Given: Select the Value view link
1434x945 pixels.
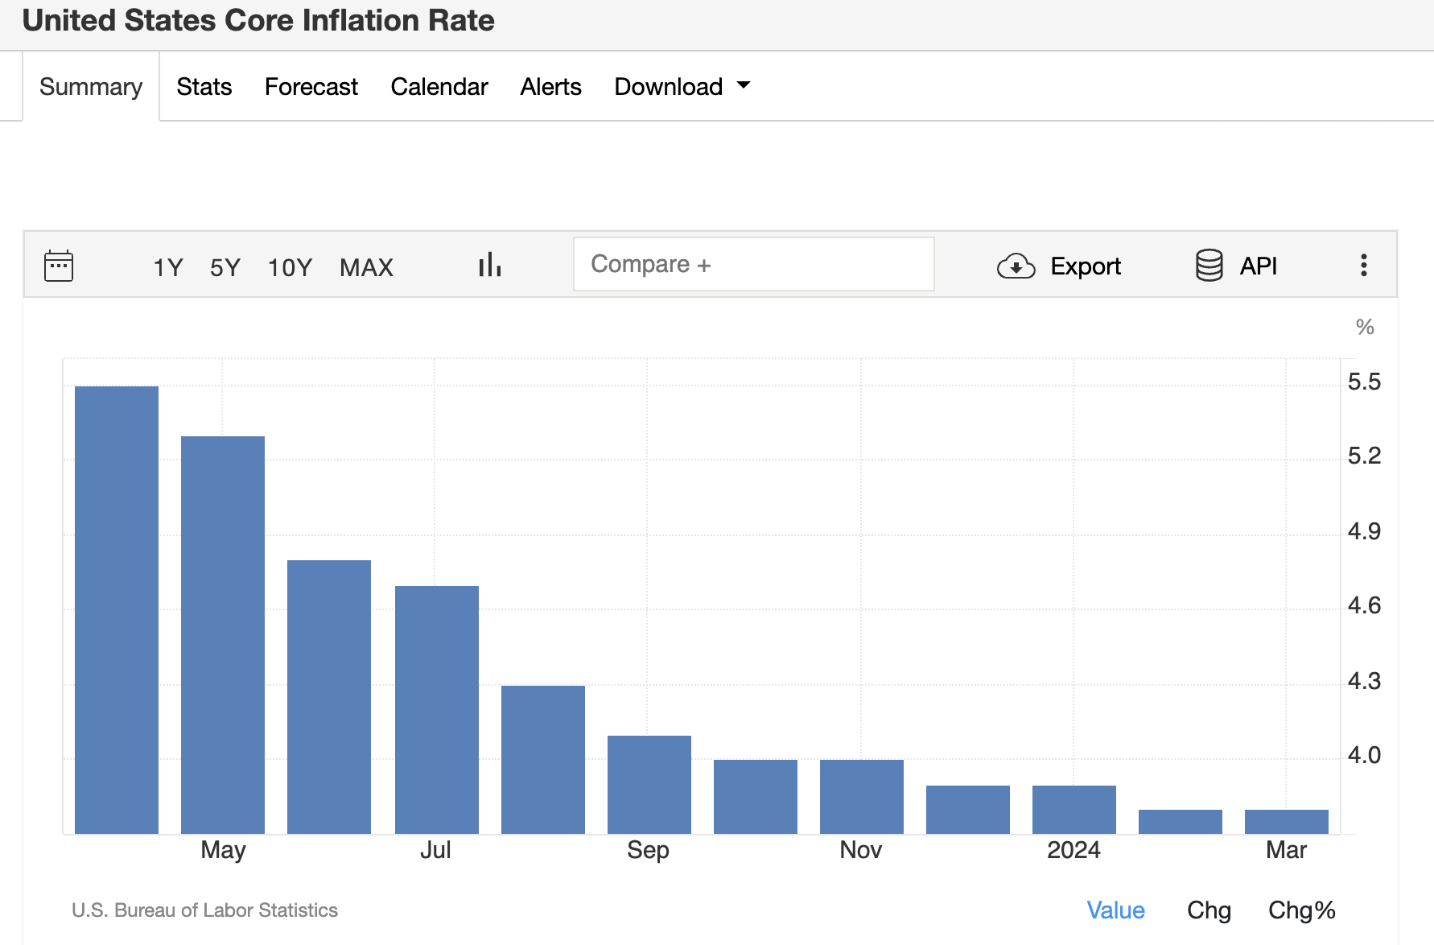Looking at the screenshot, I should click(1115, 910).
